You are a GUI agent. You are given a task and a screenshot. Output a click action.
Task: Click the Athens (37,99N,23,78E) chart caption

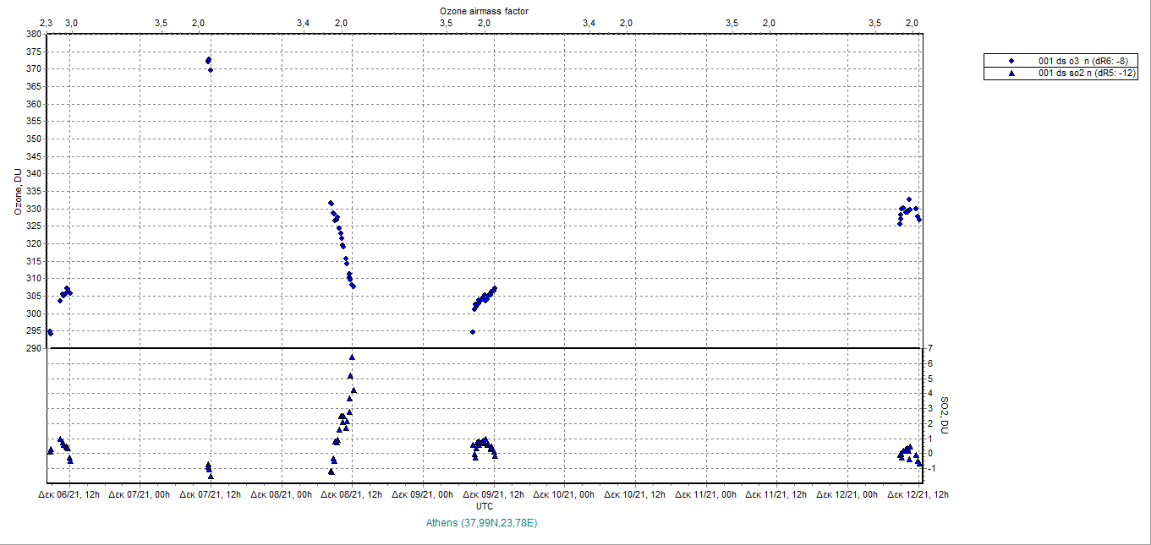[484, 523]
